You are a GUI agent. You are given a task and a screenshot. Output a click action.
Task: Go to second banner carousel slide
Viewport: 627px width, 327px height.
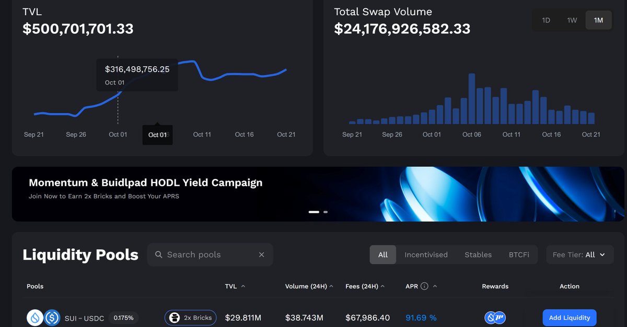326,212
